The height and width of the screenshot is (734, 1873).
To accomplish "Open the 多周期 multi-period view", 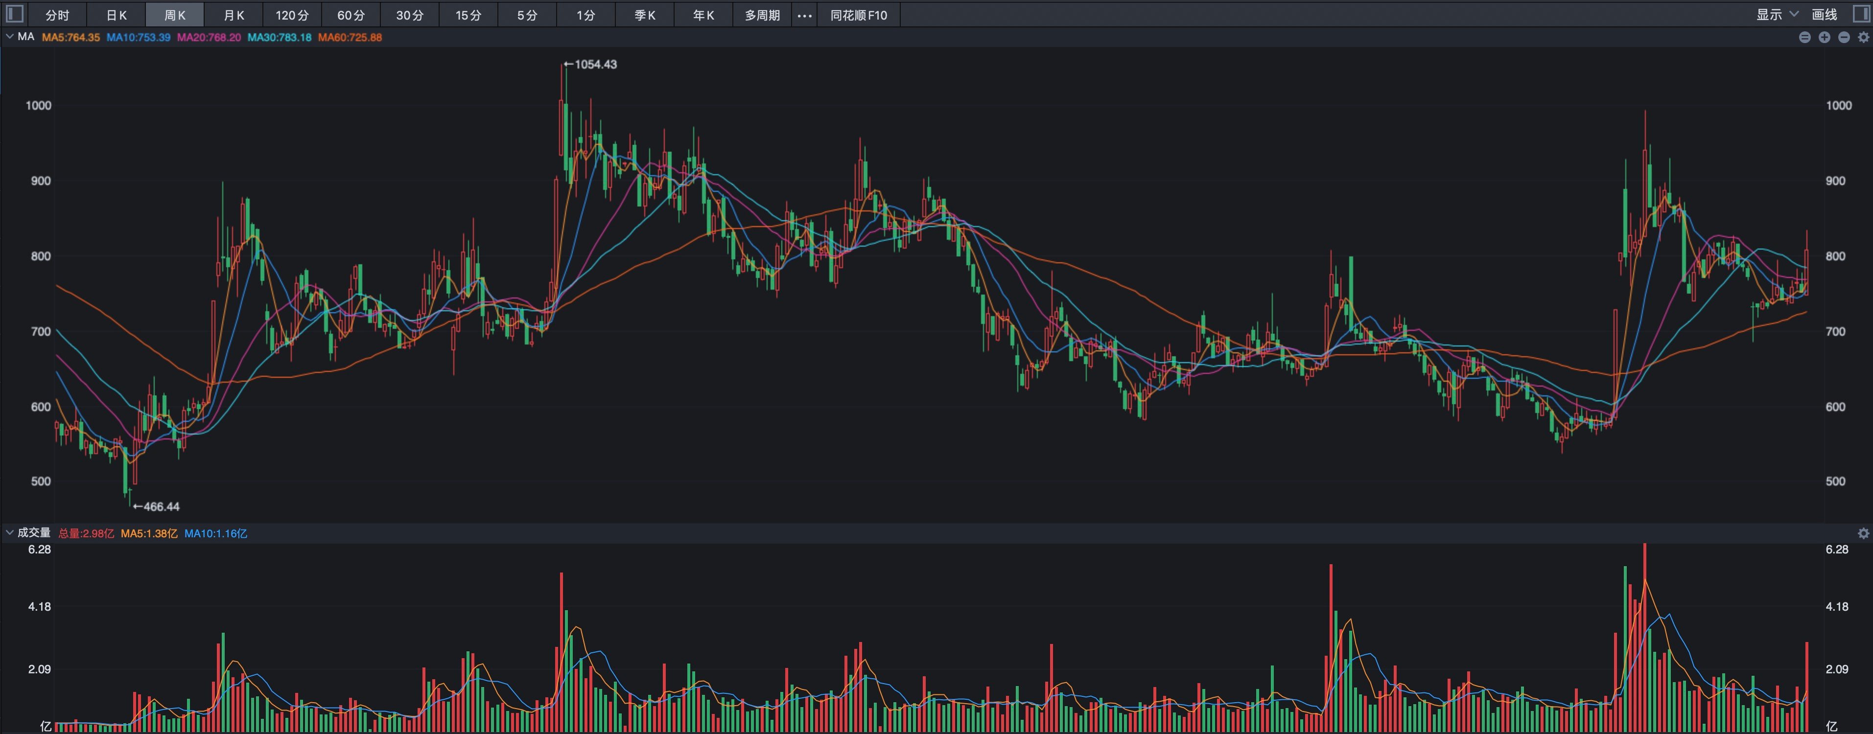I will coord(763,15).
